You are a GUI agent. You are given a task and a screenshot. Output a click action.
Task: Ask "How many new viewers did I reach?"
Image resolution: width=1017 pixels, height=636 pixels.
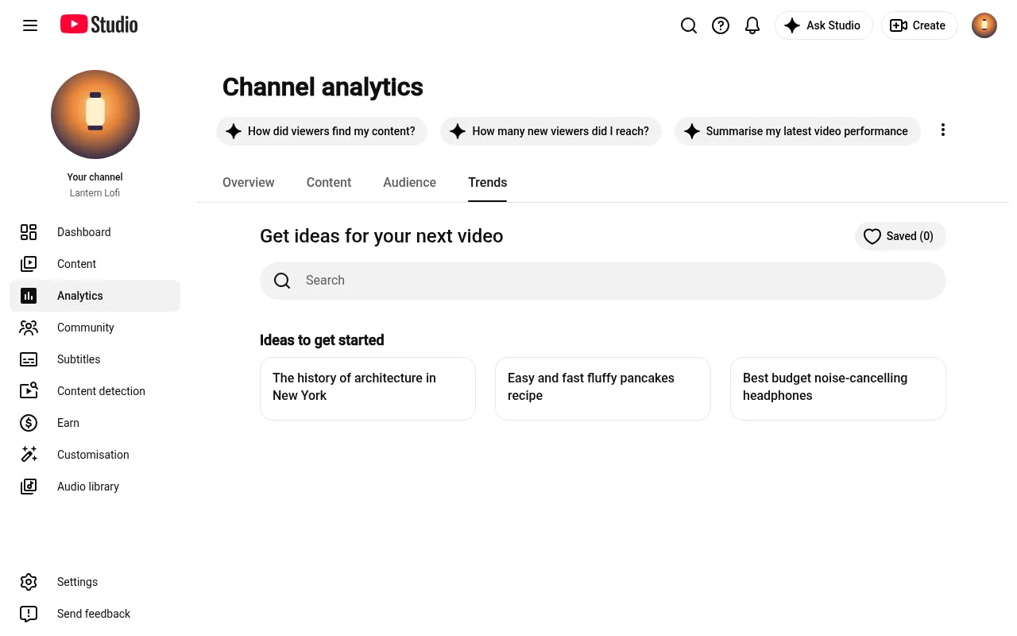click(551, 131)
